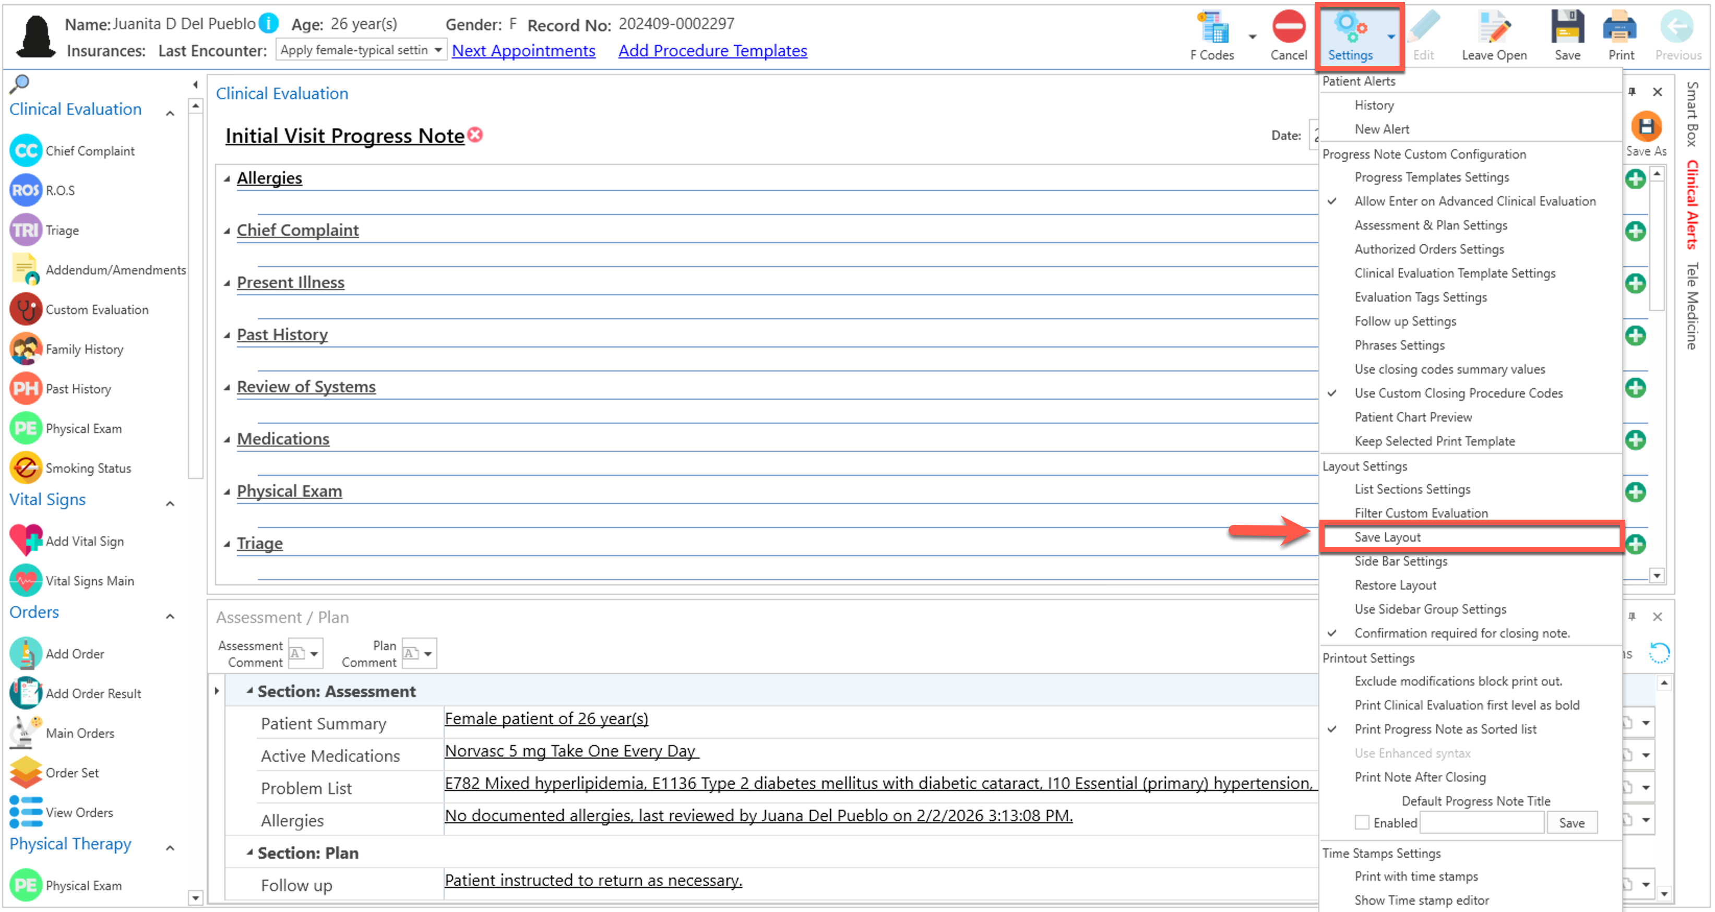Click the Print icon in toolbar
Image resolution: width=1715 pixels, height=912 pixels.
[1620, 29]
